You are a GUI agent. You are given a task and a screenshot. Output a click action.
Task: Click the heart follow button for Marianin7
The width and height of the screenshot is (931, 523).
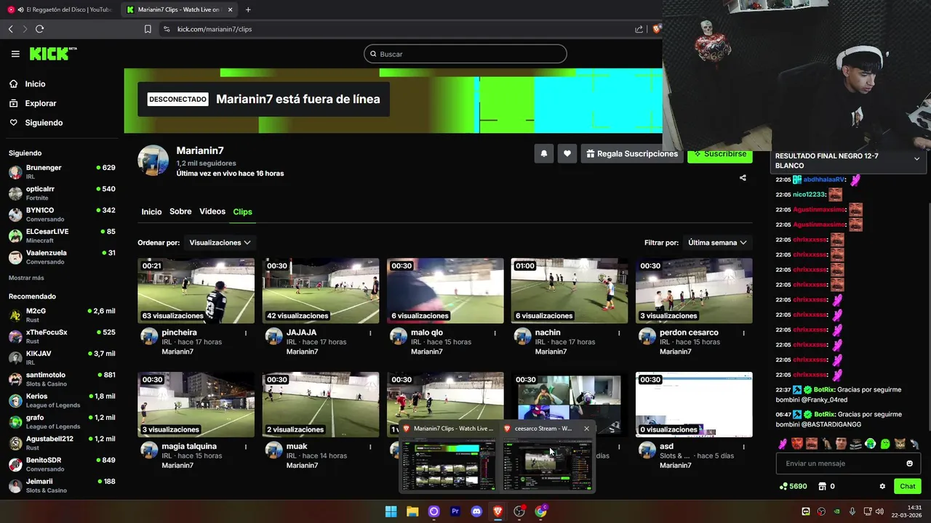click(x=567, y=154)
